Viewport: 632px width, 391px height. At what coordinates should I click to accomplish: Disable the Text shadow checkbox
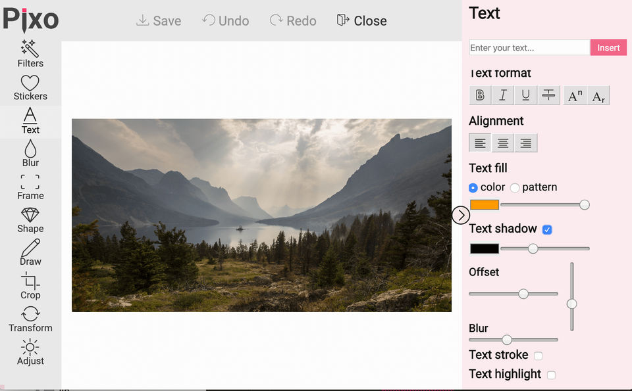547,229
